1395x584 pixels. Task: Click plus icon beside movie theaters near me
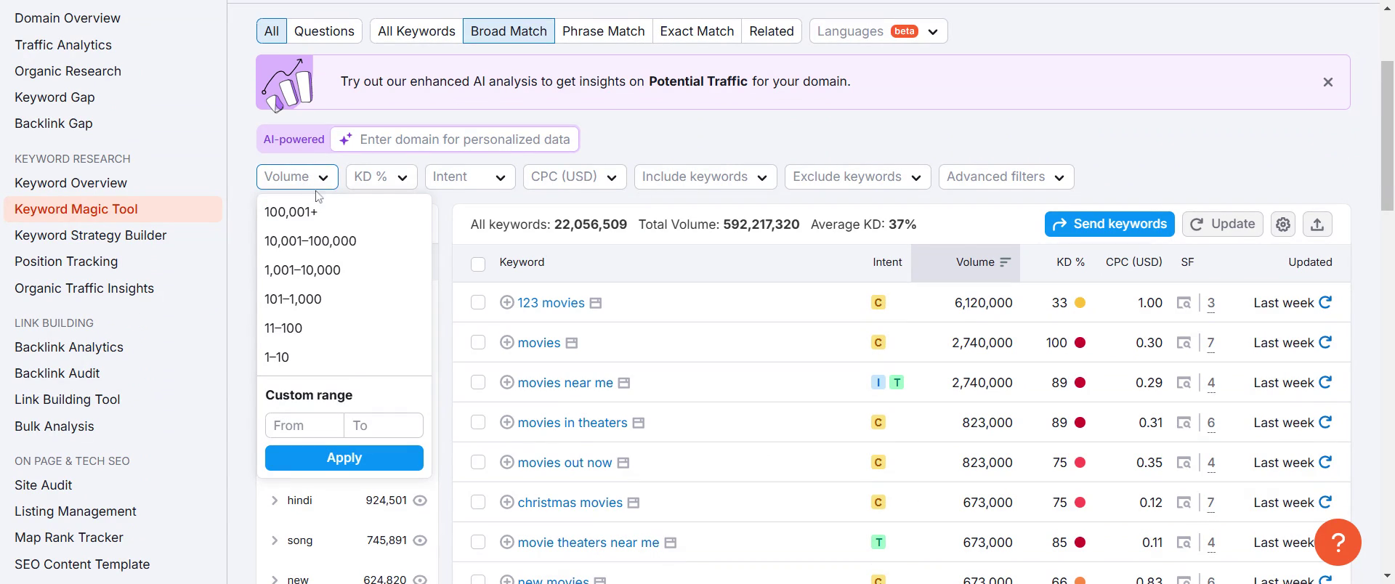(507, 542)
